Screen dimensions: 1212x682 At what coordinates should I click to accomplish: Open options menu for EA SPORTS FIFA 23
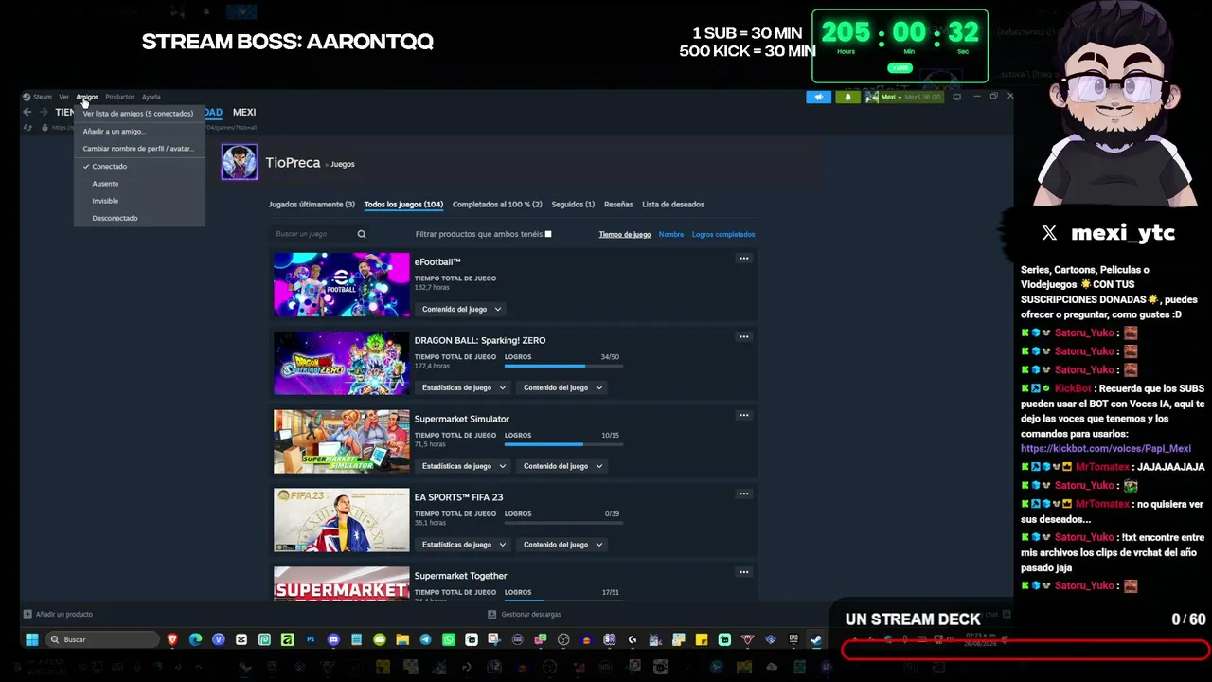[744, 494]
